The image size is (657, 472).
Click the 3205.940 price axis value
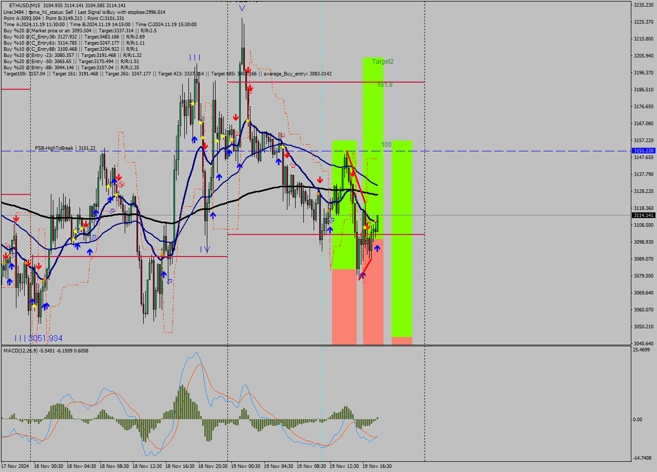643,55
